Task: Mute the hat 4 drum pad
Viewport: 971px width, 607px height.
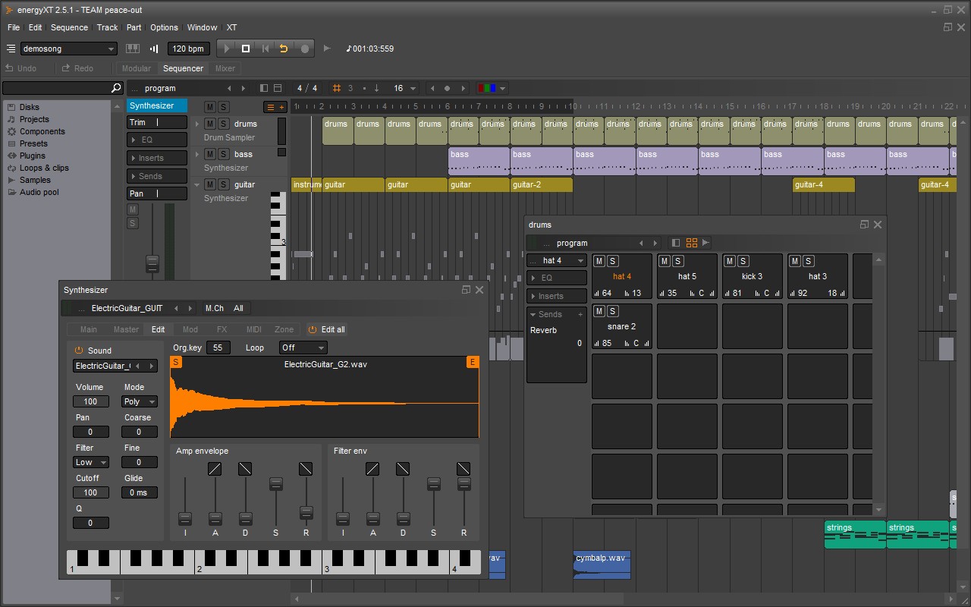Action: pos(599,261)
